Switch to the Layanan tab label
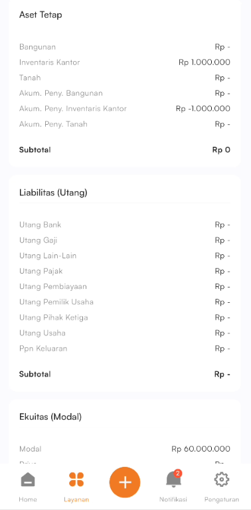The width and height of the screenshot is (251, 510). 76,499
